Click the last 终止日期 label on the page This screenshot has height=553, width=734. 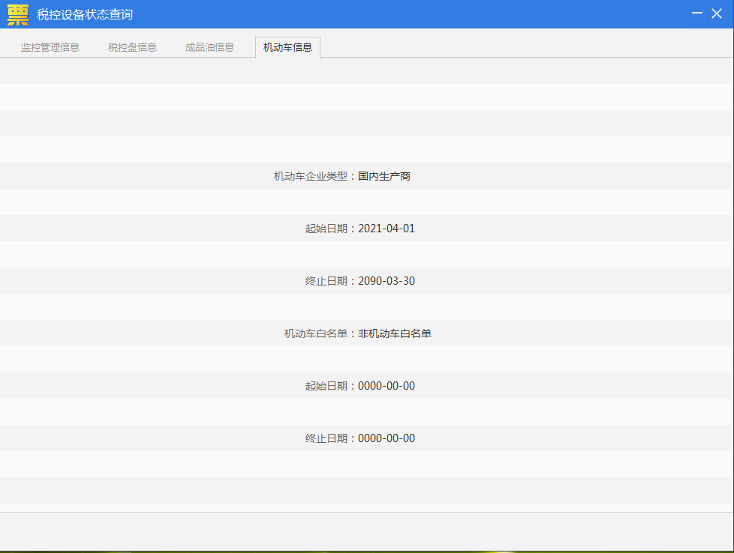click(x=326, y=438)
